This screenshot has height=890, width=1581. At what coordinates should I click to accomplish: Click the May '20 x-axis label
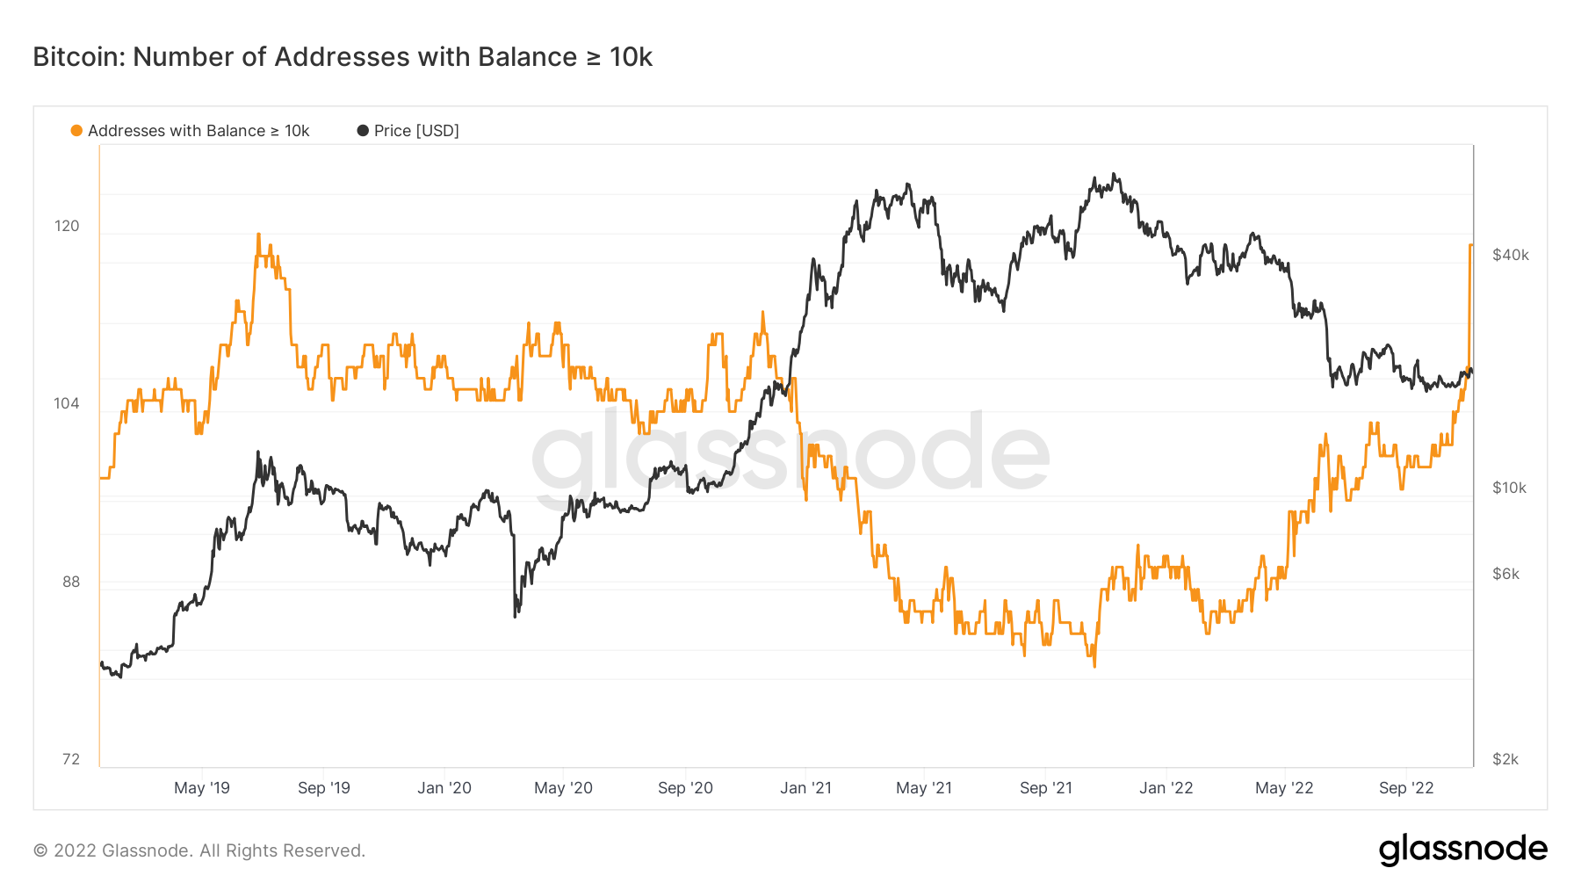pyautogui.click(x=563, y=788)
